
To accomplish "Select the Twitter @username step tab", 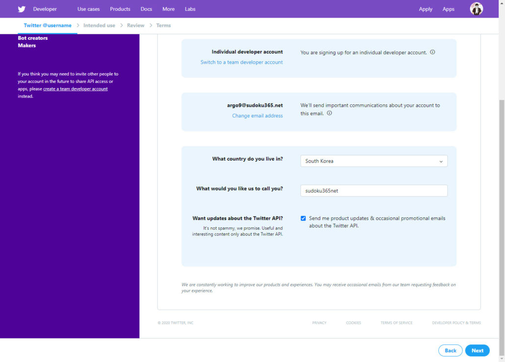I will pos(48,25).
